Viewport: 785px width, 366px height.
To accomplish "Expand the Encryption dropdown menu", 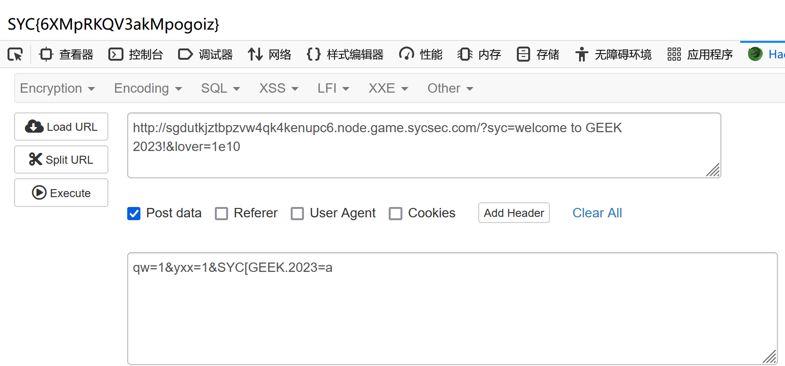I will (57, 88).
